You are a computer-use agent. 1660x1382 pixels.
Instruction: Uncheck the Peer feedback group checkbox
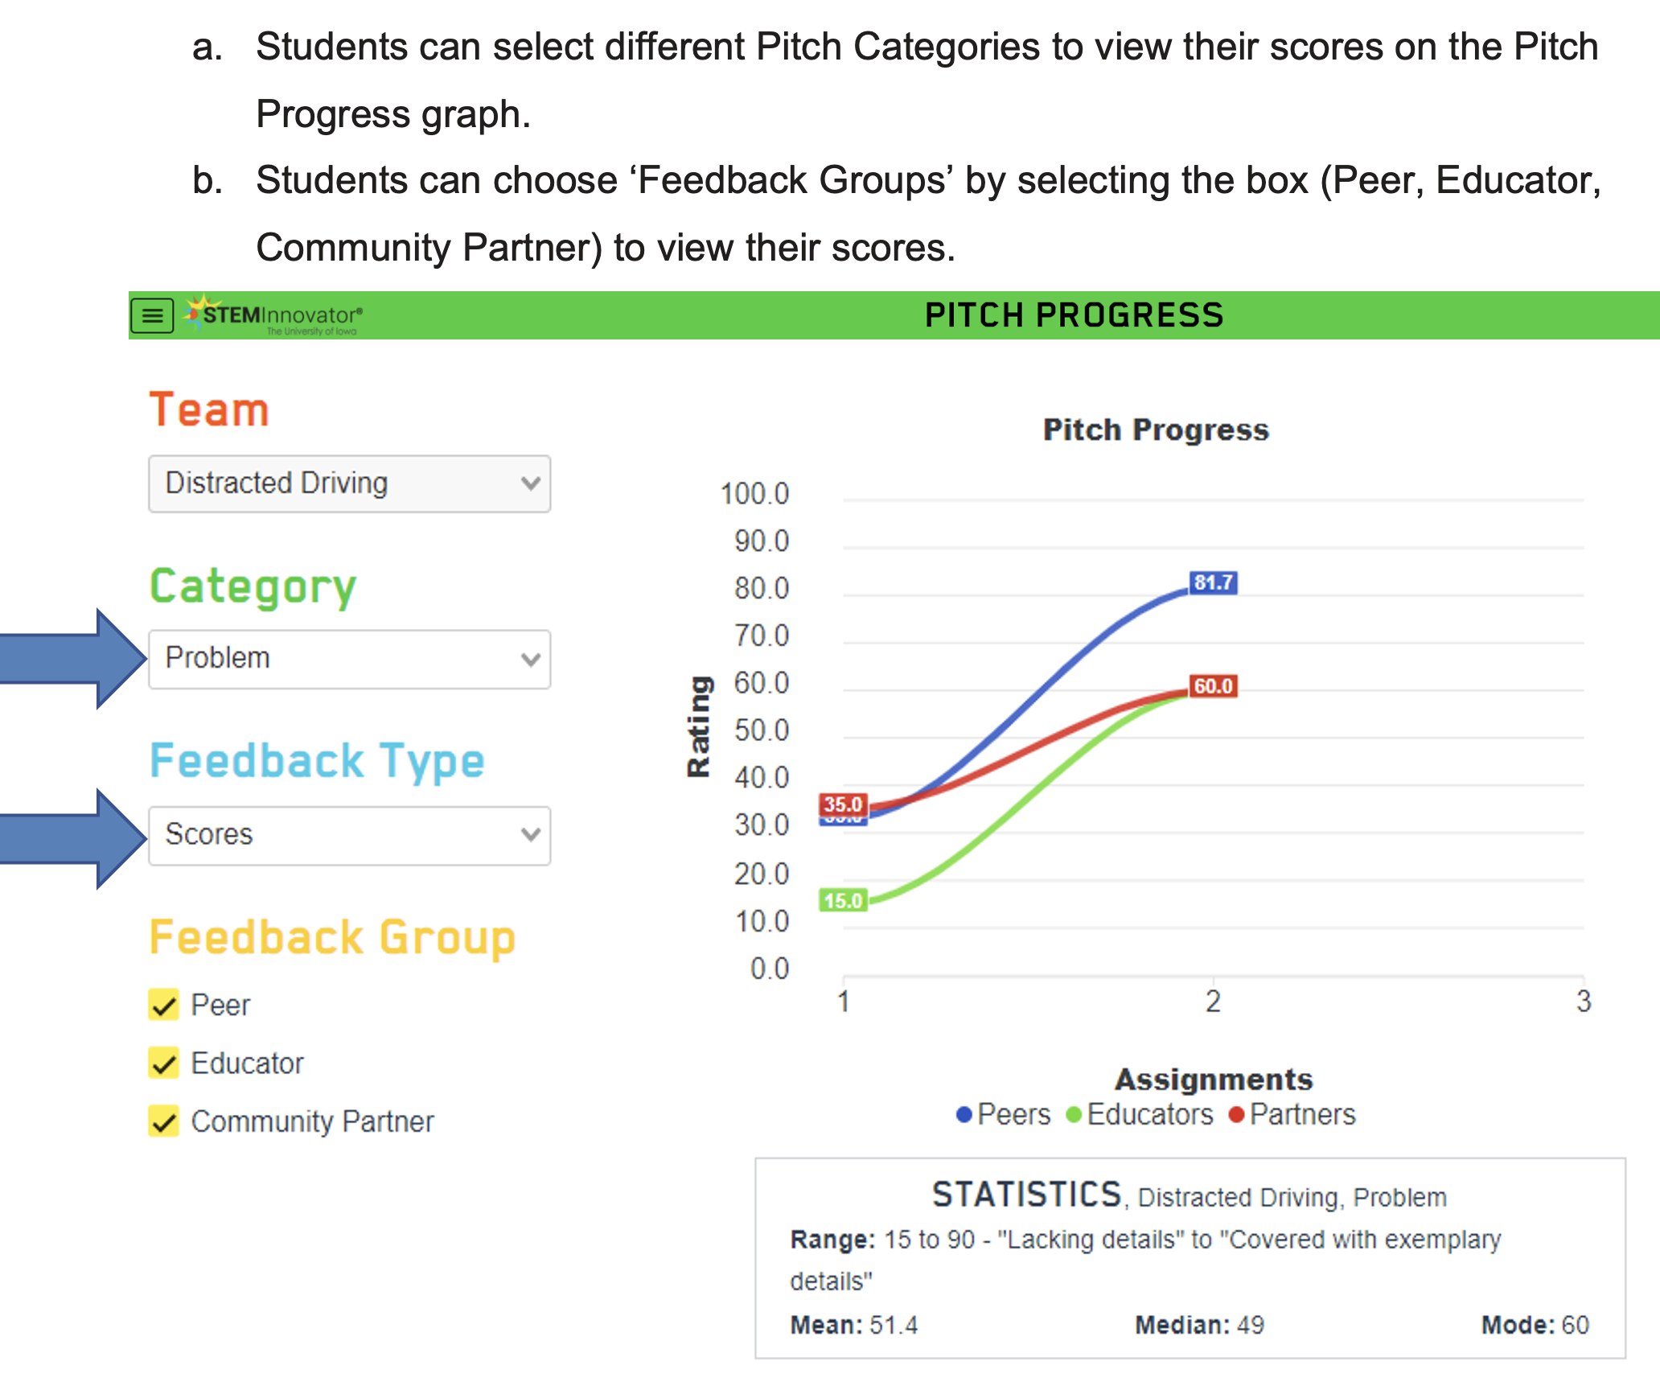(164, 1006)
